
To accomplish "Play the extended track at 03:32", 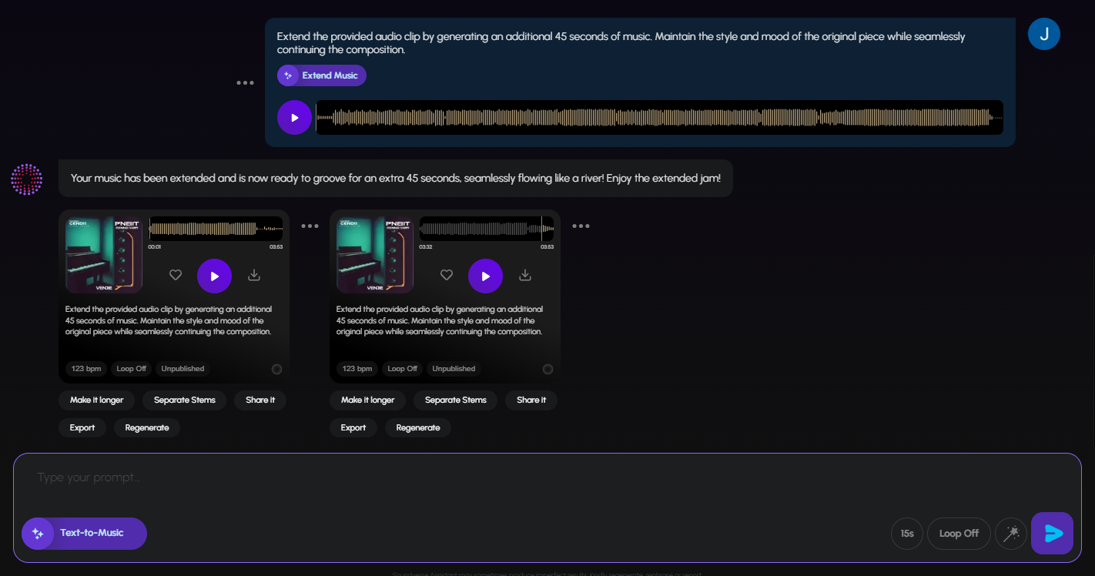I will [485, 276].
